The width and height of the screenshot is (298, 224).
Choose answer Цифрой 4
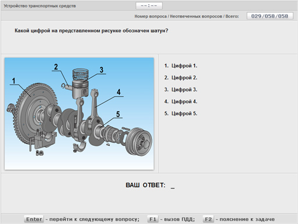click(180, 101)
